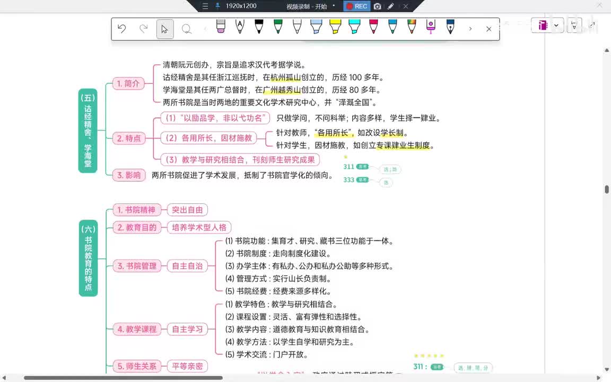The height and width of the screenshot is (382, 611).
Task: Show more pens with right chevron
Action: [470, 29]
